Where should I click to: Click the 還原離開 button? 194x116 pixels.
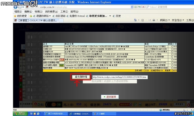[110, 97]
